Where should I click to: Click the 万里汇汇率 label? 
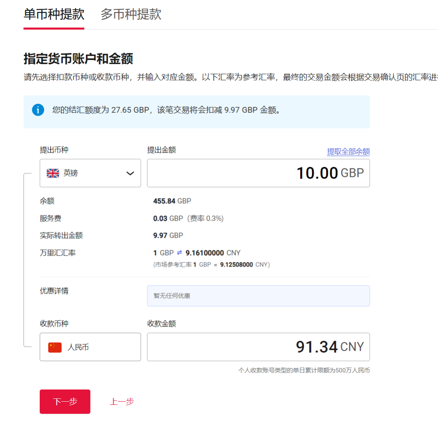(x=58, y=253)
